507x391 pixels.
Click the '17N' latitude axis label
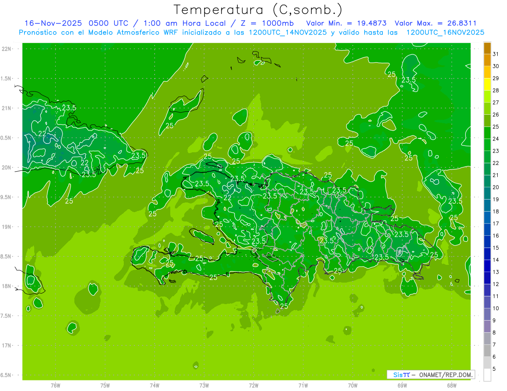pyautogui.click(x=7, y=345)
